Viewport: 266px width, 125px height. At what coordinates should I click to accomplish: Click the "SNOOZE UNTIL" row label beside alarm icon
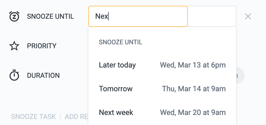click(50, 16)
